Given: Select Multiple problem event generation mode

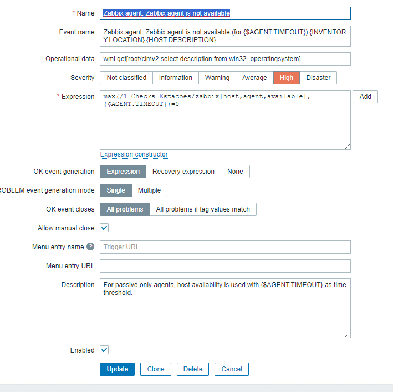Looking at the screenshot, I should (149, 190).
